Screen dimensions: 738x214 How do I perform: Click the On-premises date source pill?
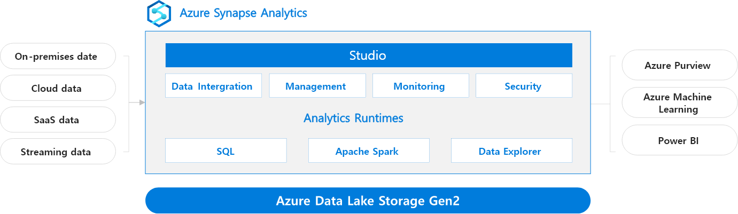coord(58,56)
